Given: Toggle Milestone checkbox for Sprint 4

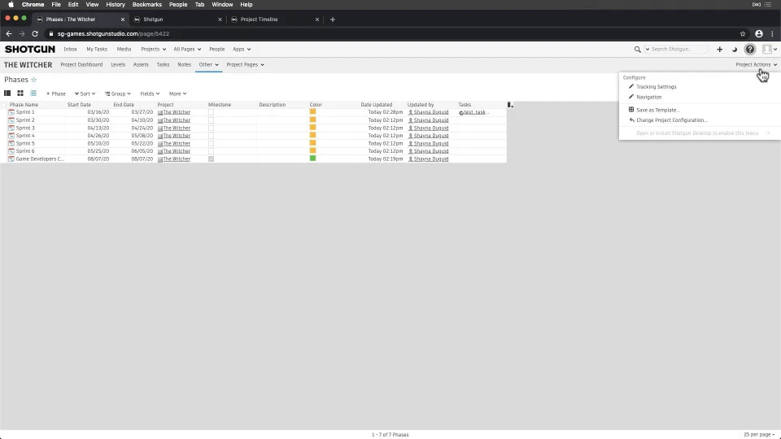Looking at the screenshot, I should [x=212, y=136].
